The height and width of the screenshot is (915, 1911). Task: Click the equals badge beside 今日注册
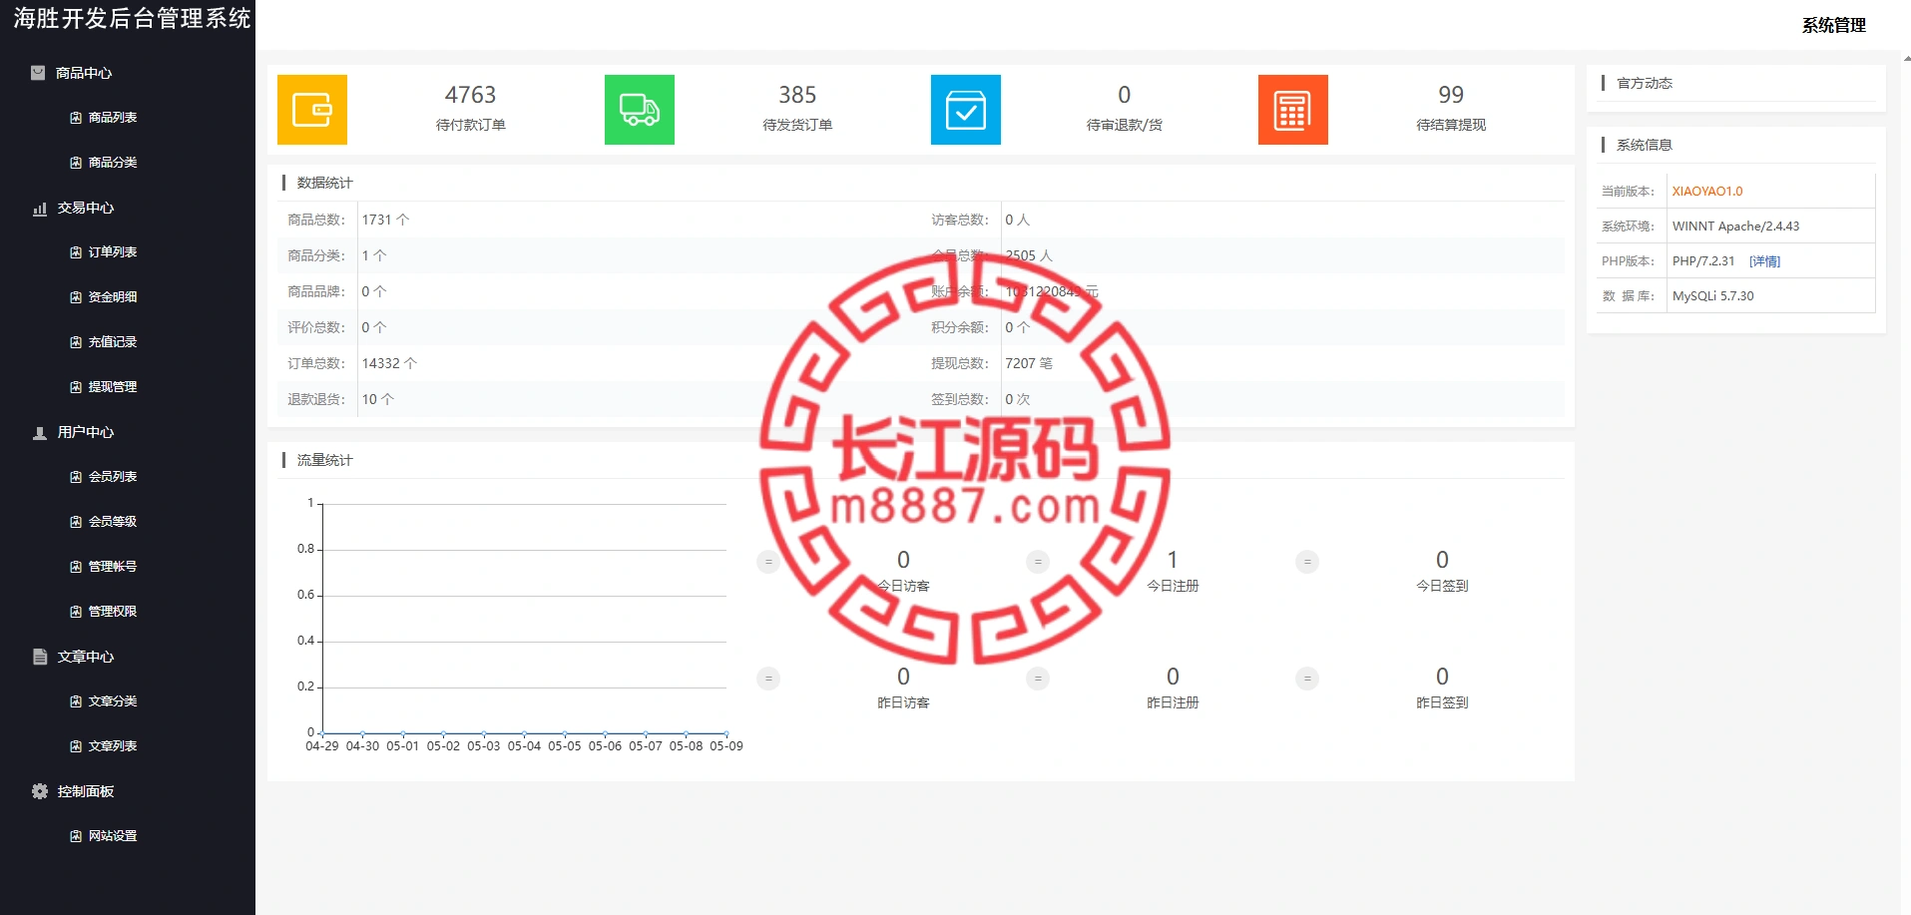pyautogui.click(x=1038, y=562)
